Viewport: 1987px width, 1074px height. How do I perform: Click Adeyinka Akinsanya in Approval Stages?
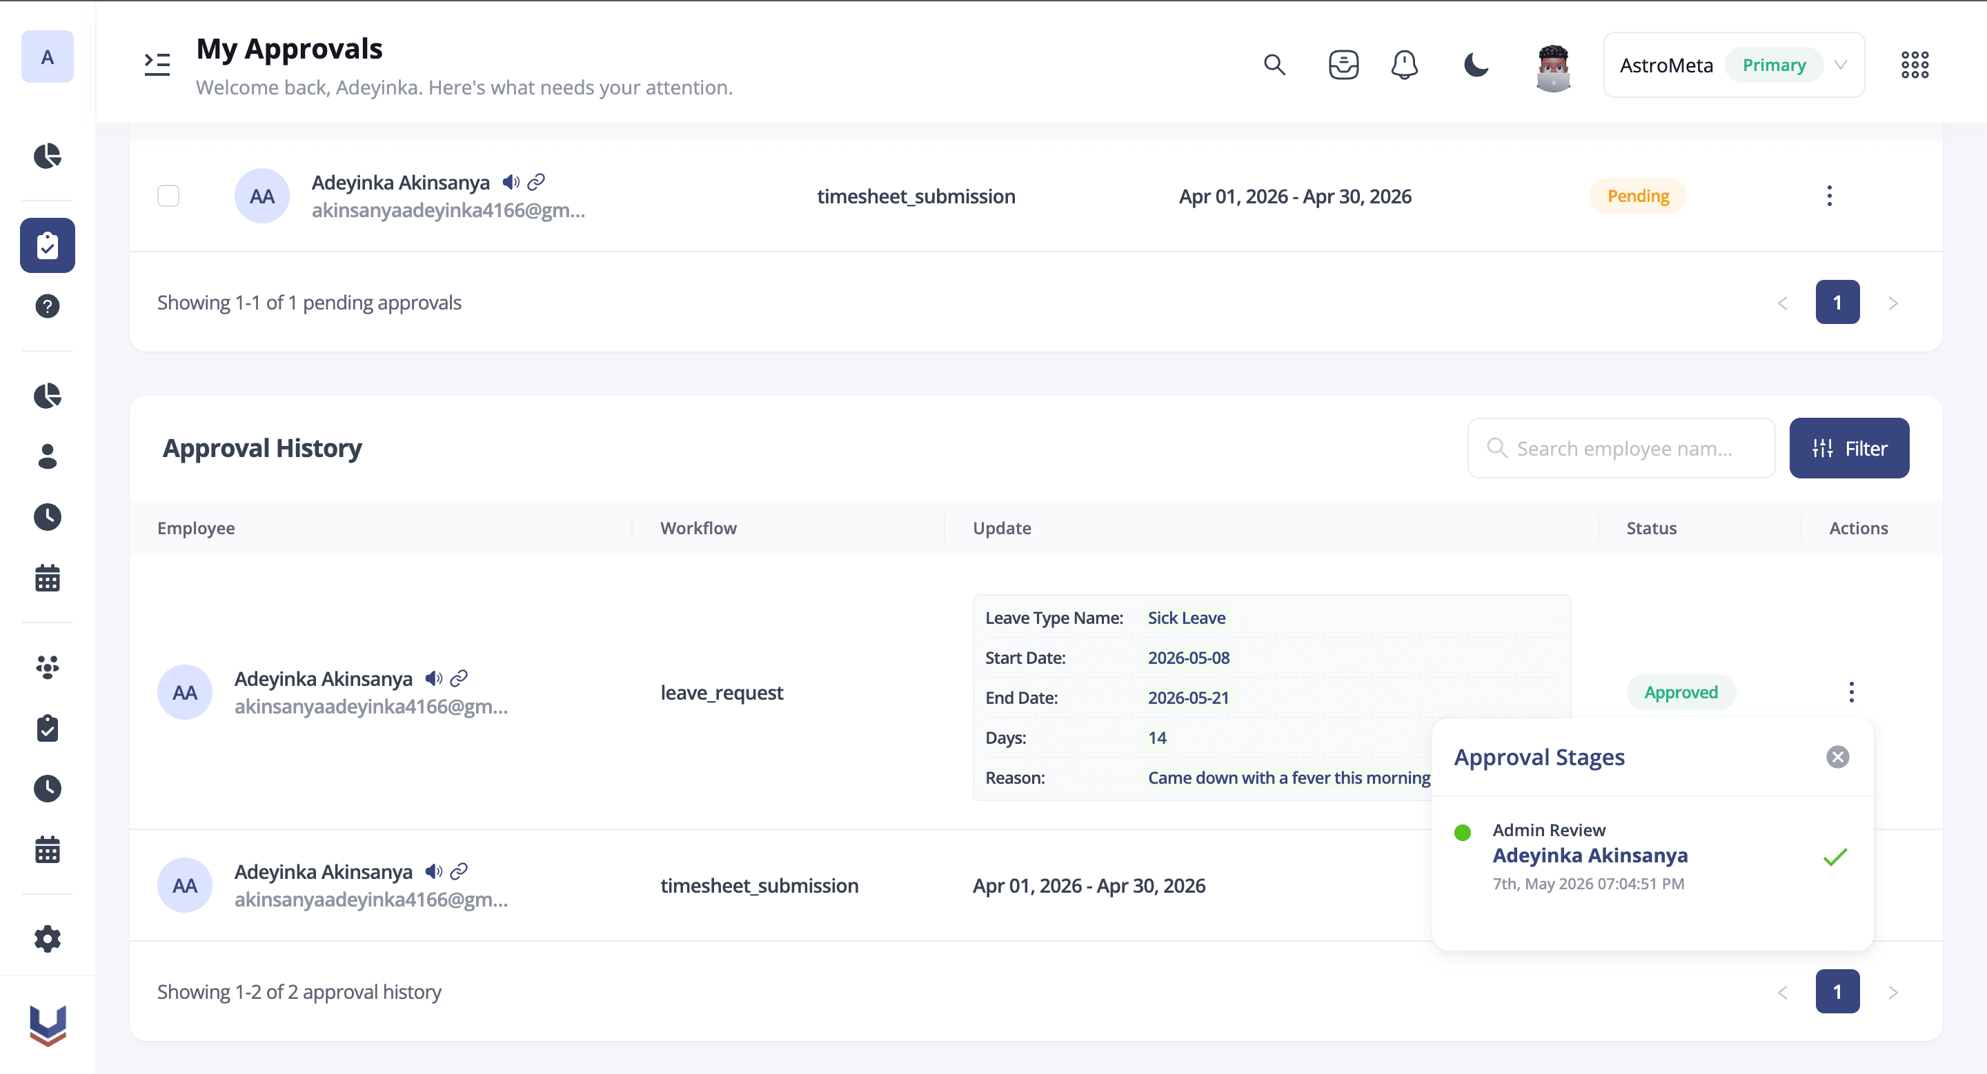click(1590, 855)
